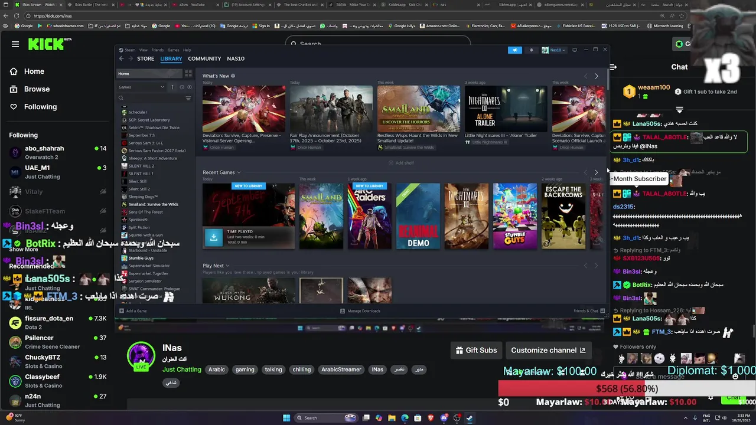Open the Kick hamburger menu
This screenshot has width=756, height=425.
[x=15, y=44]
